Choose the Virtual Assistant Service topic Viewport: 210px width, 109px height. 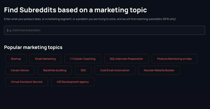pos(27,82)
